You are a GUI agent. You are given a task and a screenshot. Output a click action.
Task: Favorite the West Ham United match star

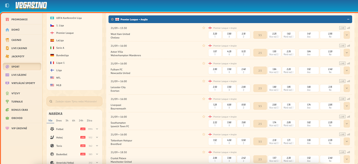coord(204,28)
